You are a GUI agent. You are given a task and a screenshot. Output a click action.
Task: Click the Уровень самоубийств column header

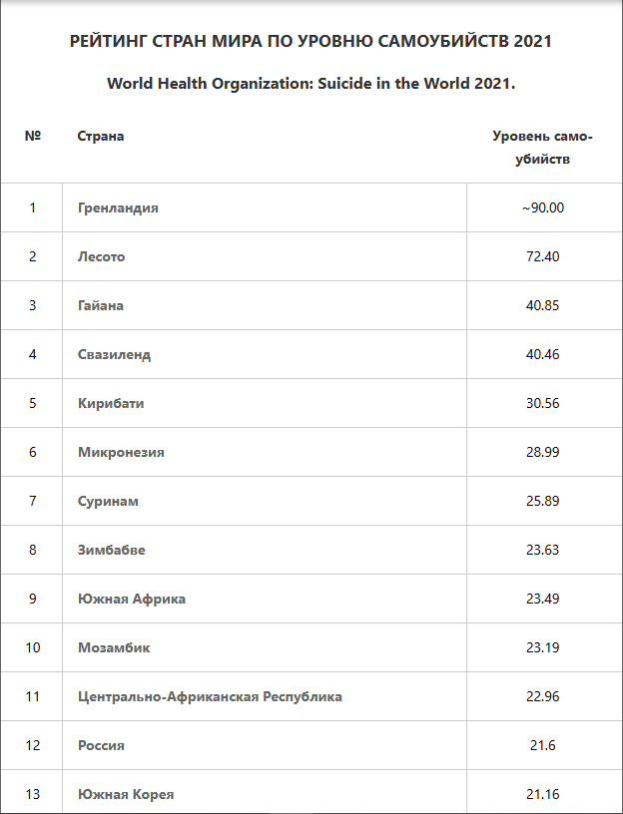click(x=542, y=147)
